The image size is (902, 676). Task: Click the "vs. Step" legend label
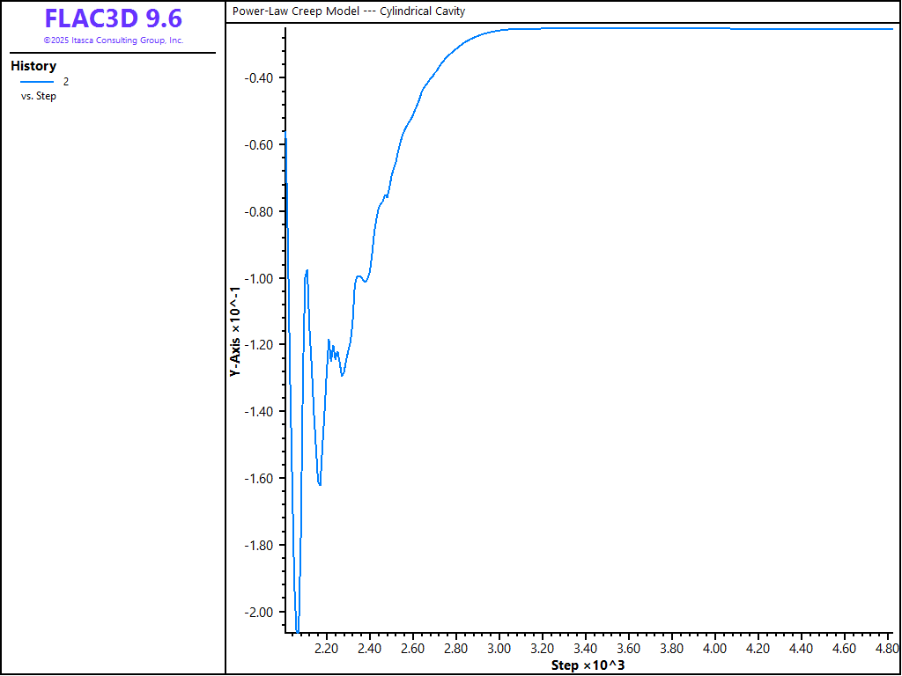point(39,96)
